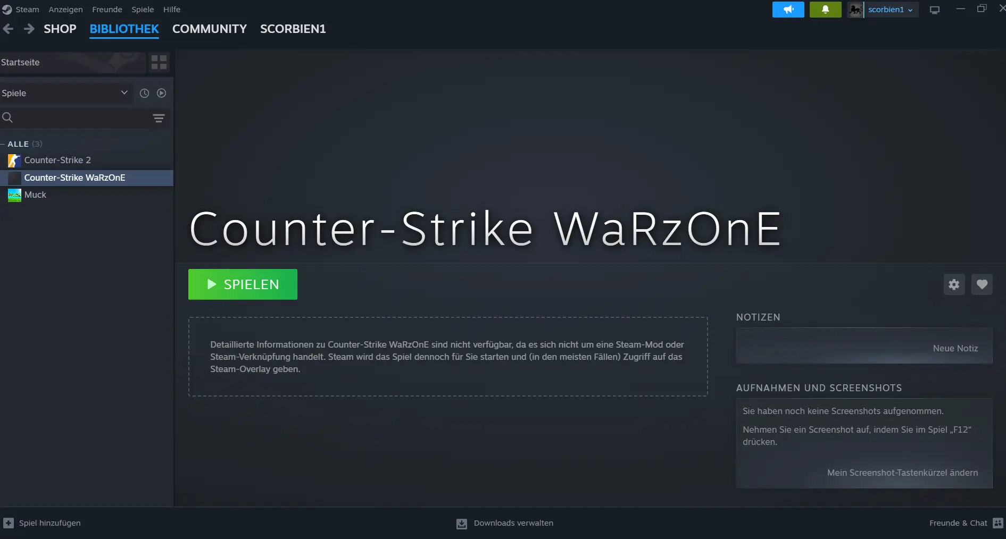The height and width of the screenshot is (539, 1006).
Task: Open the Anzeigen menu
Action: pos(65,10)
